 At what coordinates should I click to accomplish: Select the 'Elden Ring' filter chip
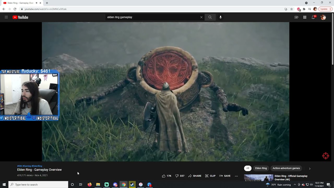261,168
